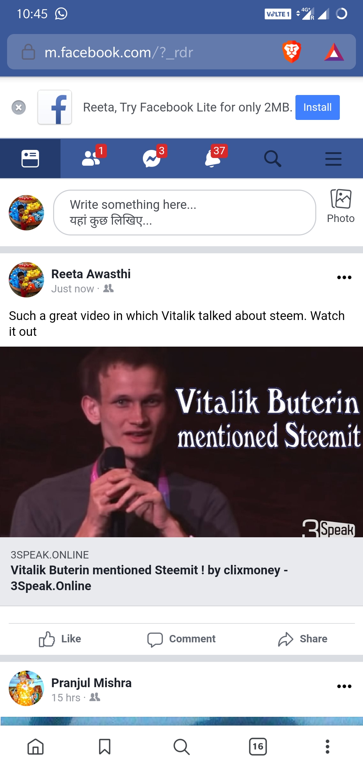The height and width of the screenshot is (768, 363).
Task: Dismiss the Facebook Lite banner
Action: (19, 107)
